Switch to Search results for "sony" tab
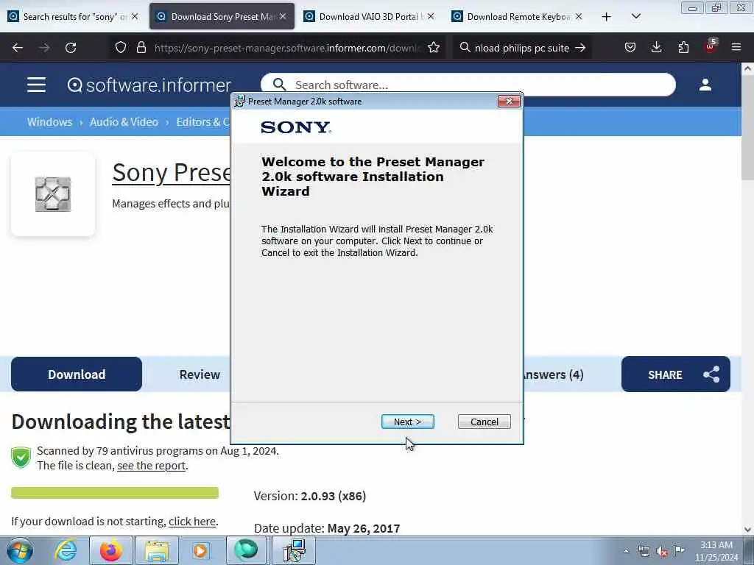Viewport: 754px width, 565px height. coord(73,17)
